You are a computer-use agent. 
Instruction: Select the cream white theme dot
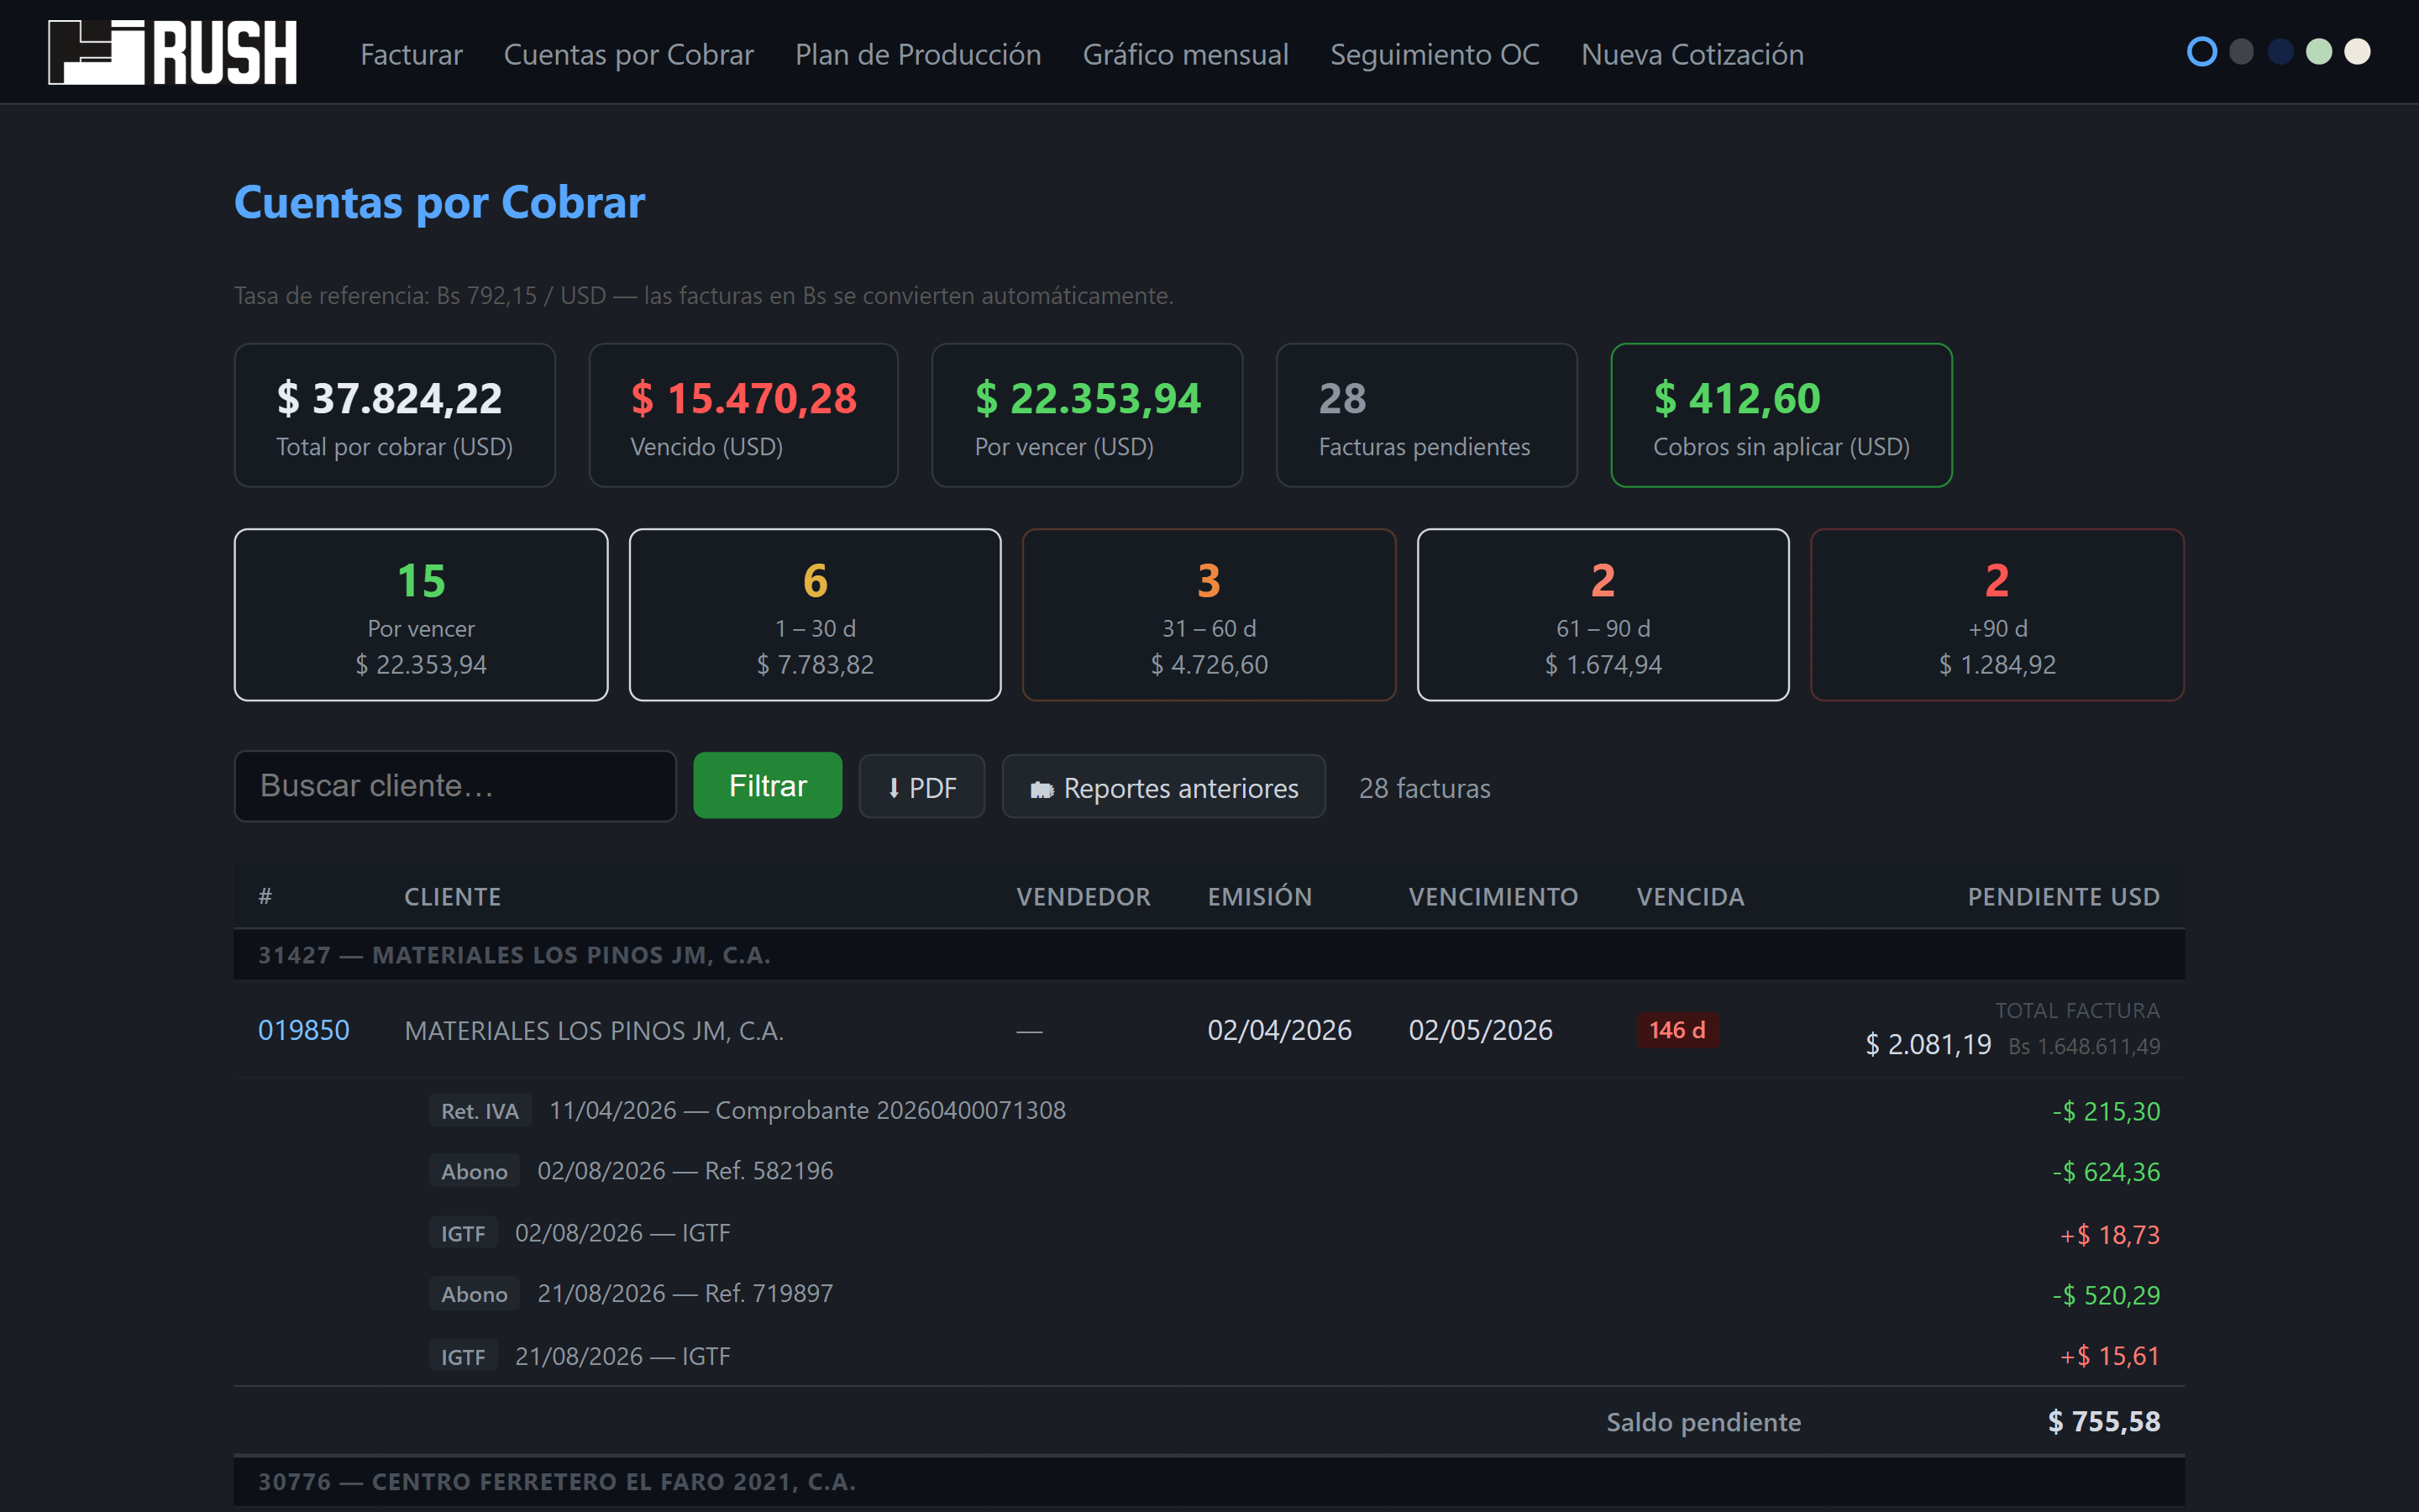(2358, 52)
